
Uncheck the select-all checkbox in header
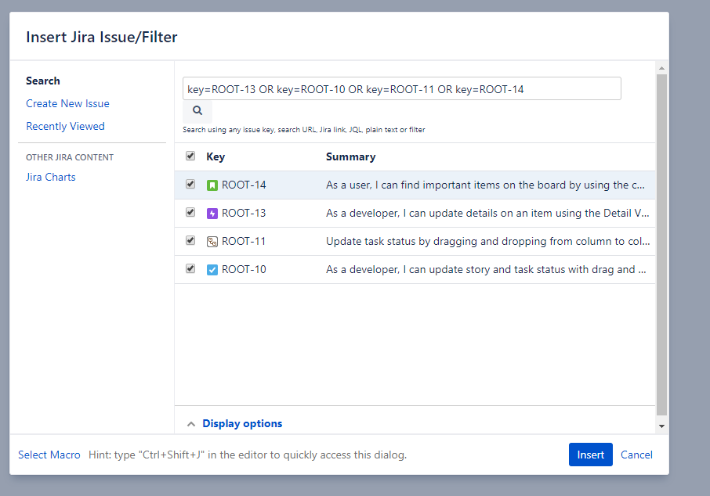pyautogui.click(x=190, y=156)
